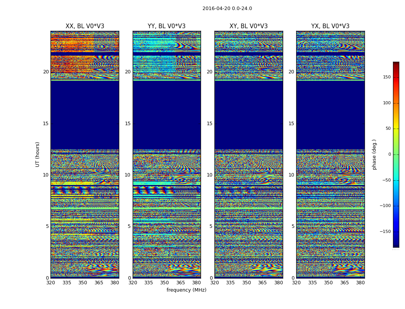
Task: Click the colorbar tick label 0
Action: pos(390,154)
